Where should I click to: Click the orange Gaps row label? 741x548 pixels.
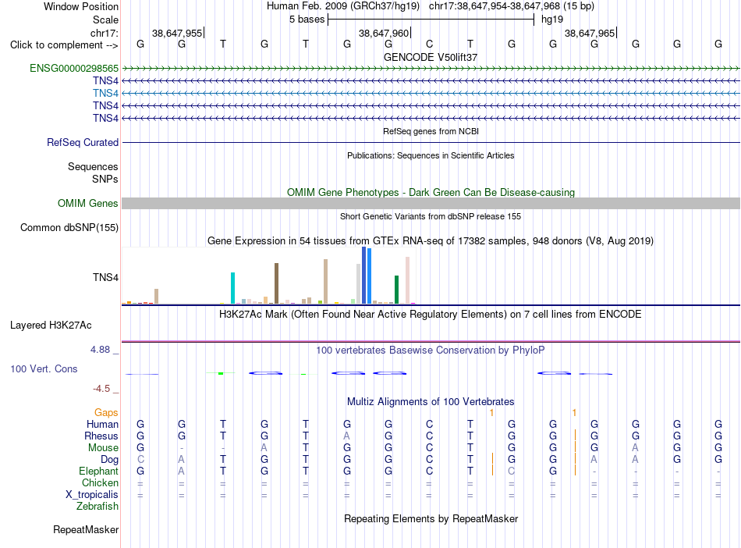[106, 413]
